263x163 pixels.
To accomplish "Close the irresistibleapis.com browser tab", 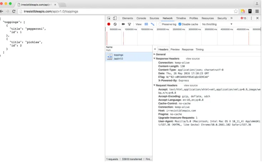I will [55, 5].
